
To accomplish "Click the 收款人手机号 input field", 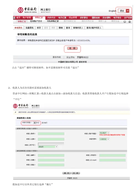I will pyautogui.click(x=112, y=155).
